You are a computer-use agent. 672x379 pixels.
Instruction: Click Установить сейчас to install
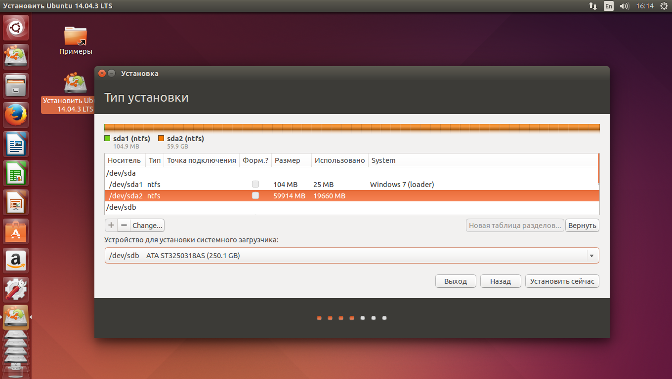562,281
